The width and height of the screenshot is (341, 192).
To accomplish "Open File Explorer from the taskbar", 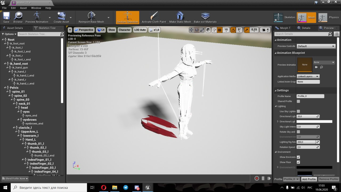I will [115, 187].
